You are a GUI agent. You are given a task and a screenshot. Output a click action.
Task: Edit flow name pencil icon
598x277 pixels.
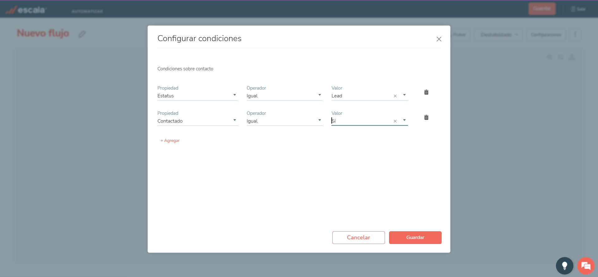(x=82, y=34)
